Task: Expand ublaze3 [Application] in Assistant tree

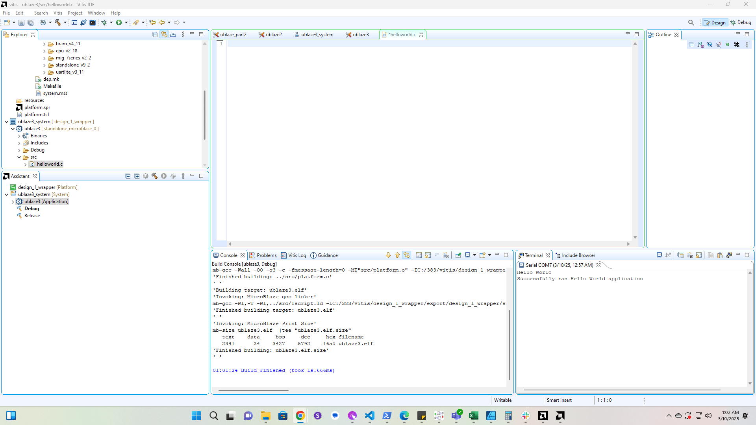Action: pyautogui.click(x=13, y=202)
